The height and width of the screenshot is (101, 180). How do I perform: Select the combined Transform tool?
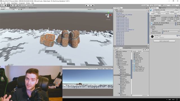17,5
